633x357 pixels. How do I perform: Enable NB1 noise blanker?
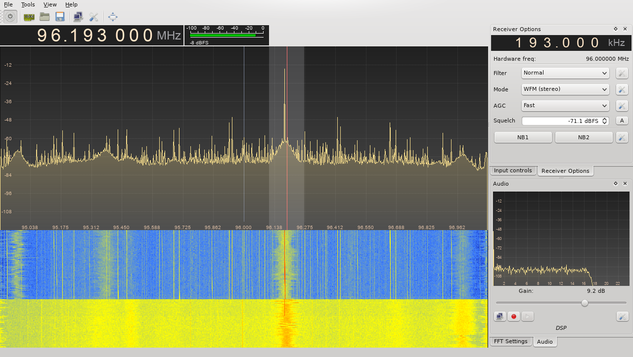click(x=523, y=137)
